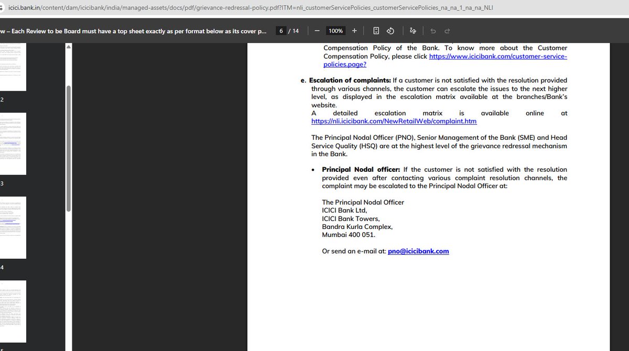Open page 4 thumbnail in sidebar
The width and height of the screenshot is (629, 351).
click(x=13, y=227)
